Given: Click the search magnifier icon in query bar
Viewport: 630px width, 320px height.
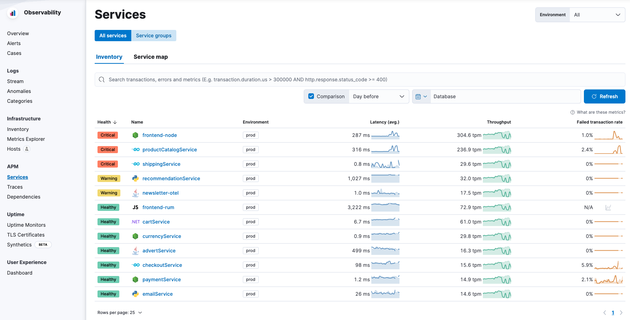Looking at the screenshot, I should [x=102, y=80].
